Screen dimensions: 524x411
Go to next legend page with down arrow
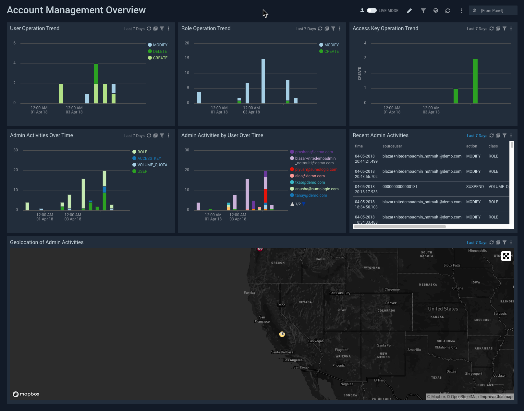[x=304, y=204]
